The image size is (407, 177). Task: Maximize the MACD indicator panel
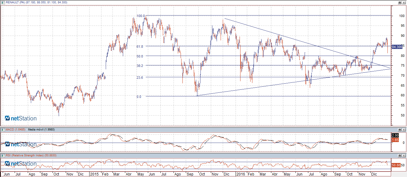tap(399, 130)
